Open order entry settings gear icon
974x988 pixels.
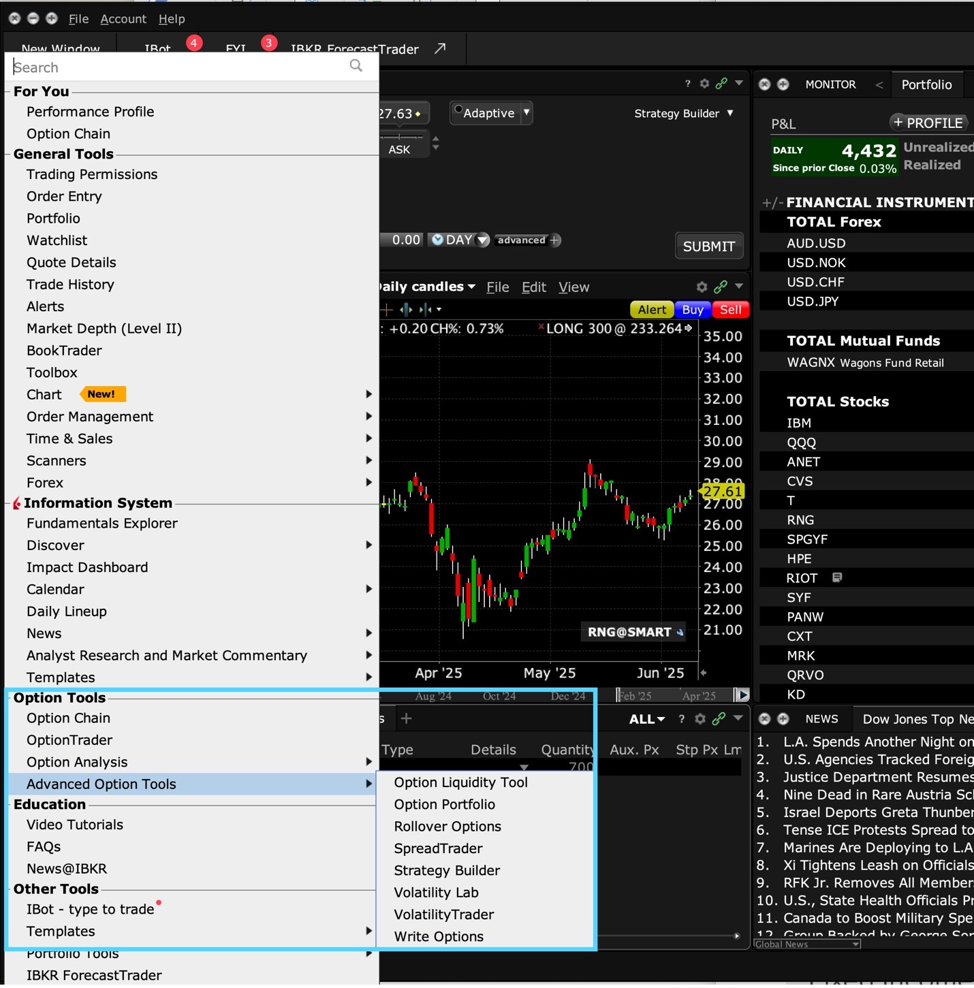[x=704, y=83]
